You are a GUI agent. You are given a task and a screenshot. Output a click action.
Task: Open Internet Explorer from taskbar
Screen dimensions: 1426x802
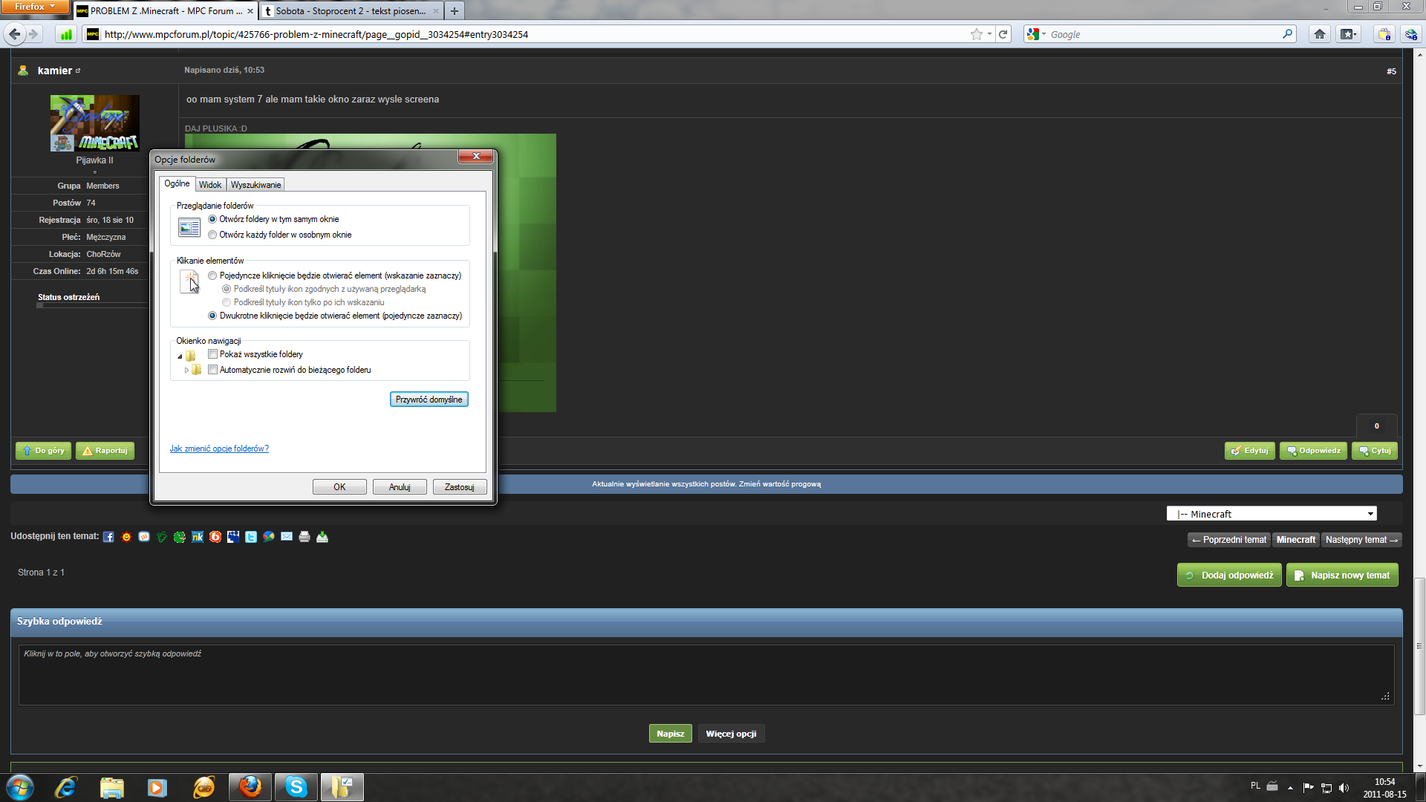point(66,787)
